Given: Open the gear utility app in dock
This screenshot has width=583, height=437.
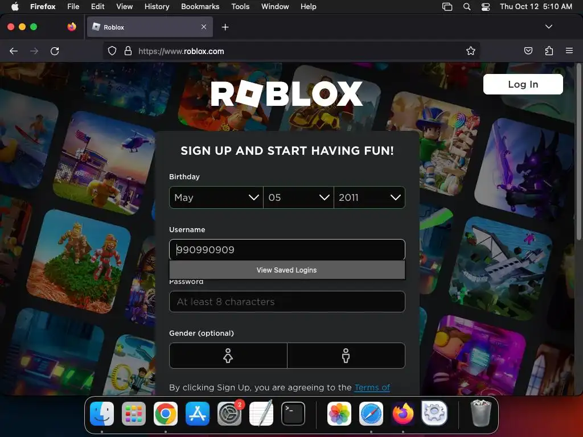Looking at the screenshot, I should 434,413.
